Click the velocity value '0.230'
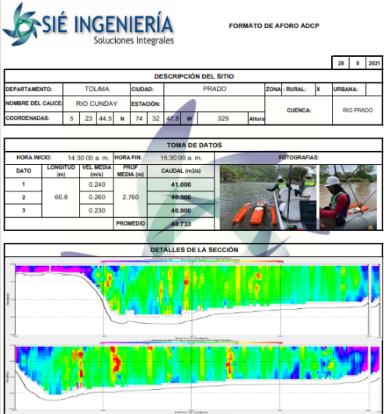 97,210
